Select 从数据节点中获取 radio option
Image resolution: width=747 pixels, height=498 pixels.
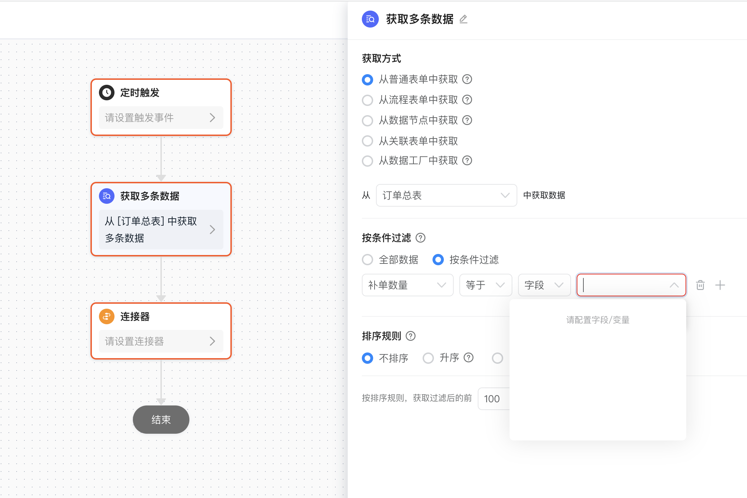click(367, 120)
